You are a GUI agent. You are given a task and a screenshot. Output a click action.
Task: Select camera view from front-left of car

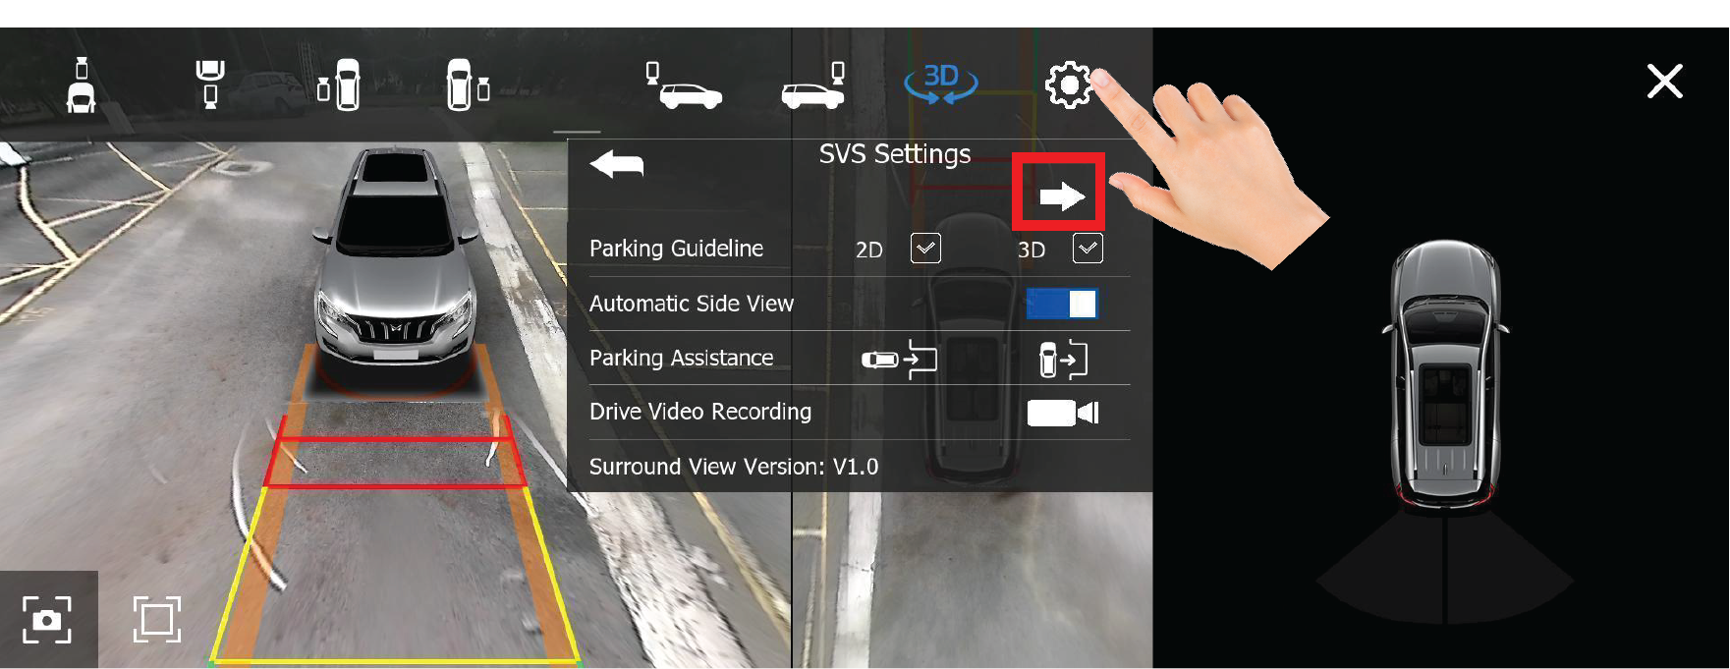[684, 86]
